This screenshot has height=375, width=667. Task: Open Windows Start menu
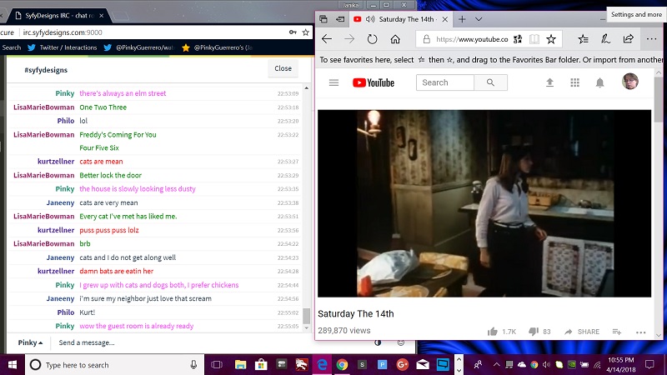click(x=12, y=365)
